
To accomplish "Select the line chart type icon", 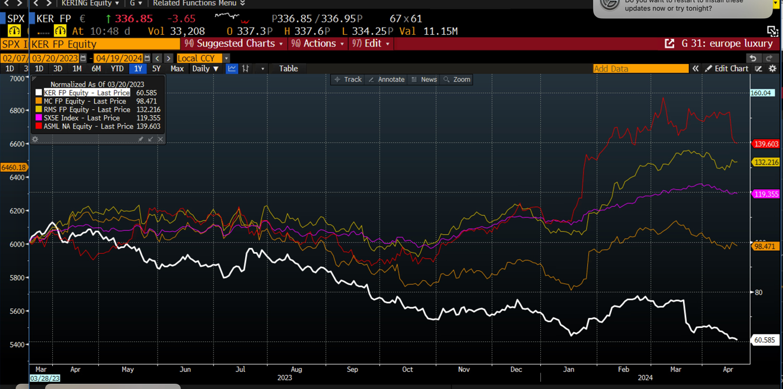I will (232, 69).
